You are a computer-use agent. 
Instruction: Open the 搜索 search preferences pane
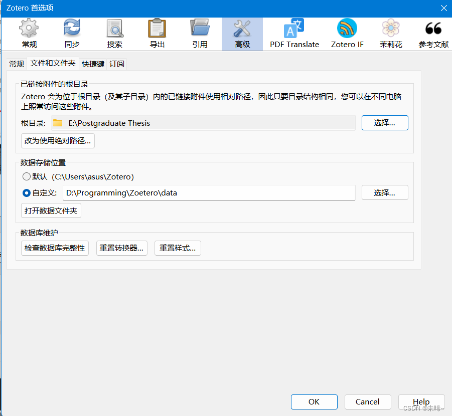tap(114, 34)
